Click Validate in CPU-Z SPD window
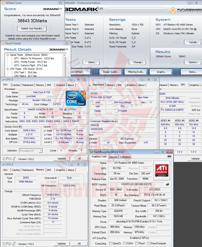This screenshot has width=202, height=247. pyautogui.click(x=195, y=159)
